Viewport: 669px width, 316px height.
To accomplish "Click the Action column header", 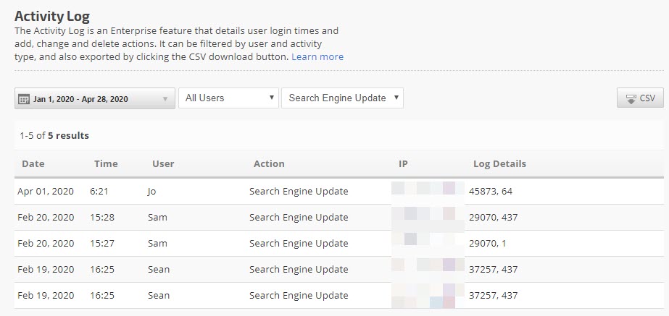I will 269,164.
